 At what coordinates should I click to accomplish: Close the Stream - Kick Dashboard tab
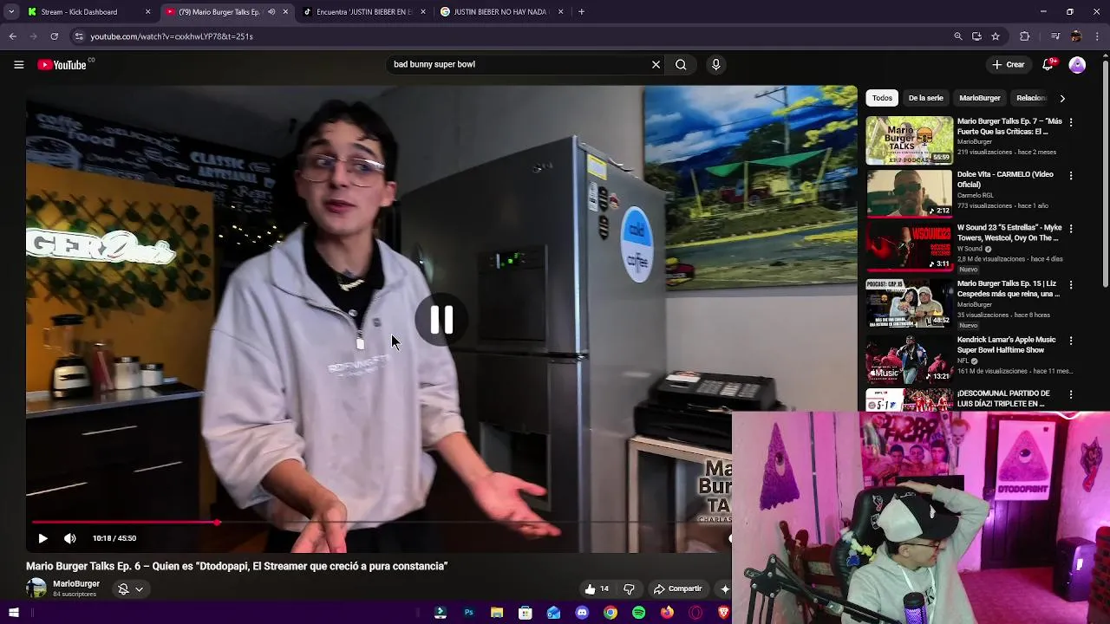pyautogui.click(x=147, y=12)
